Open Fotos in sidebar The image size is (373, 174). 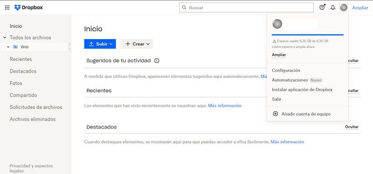click(16, 83)
